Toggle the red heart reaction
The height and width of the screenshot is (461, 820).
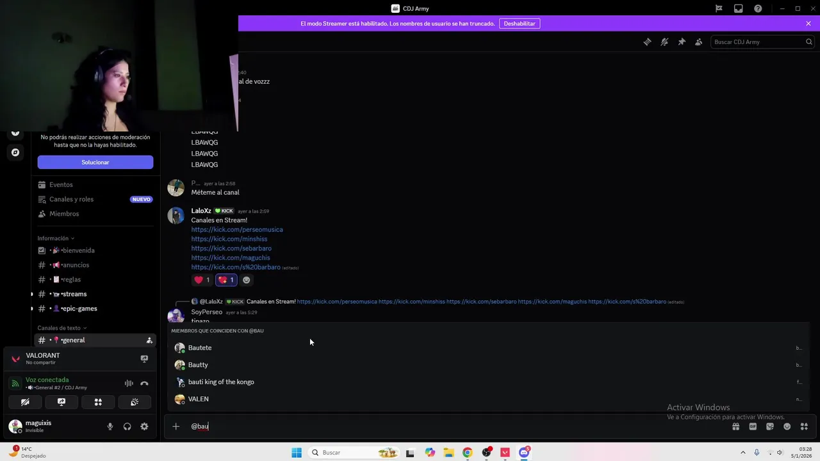pyautogui.click(x=202, y=280)
